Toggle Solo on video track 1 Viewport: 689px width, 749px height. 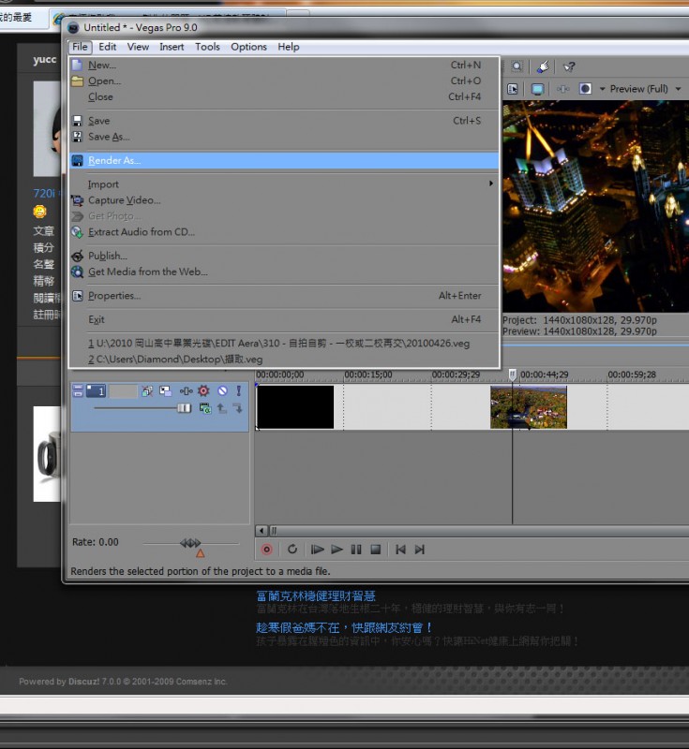[x=238, y=390]
